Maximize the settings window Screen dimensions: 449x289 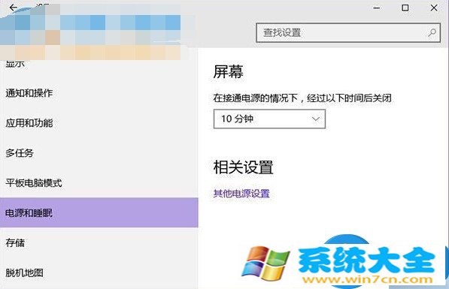point(405,8)
